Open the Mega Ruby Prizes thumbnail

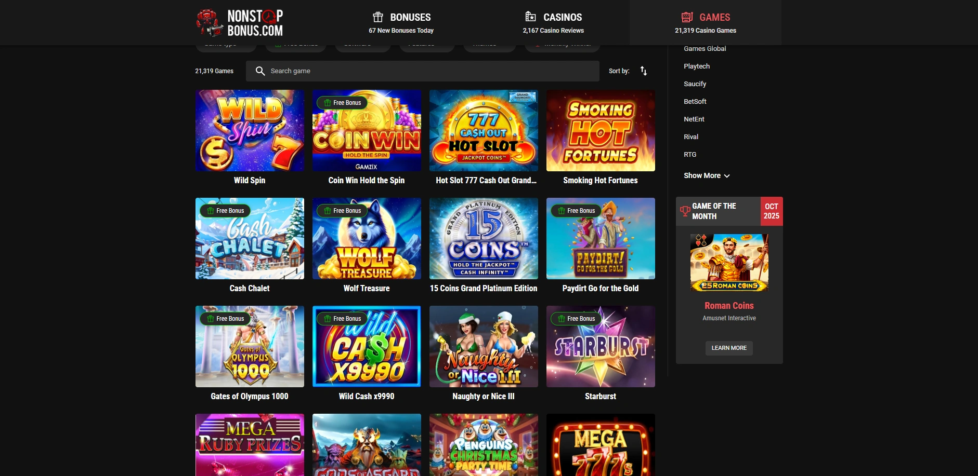tap(250, 445)
